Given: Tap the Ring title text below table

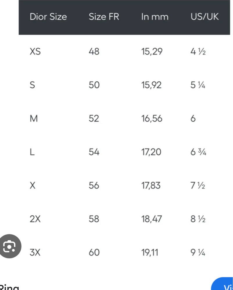Looking at the screenshot, I should click(9, 287).
